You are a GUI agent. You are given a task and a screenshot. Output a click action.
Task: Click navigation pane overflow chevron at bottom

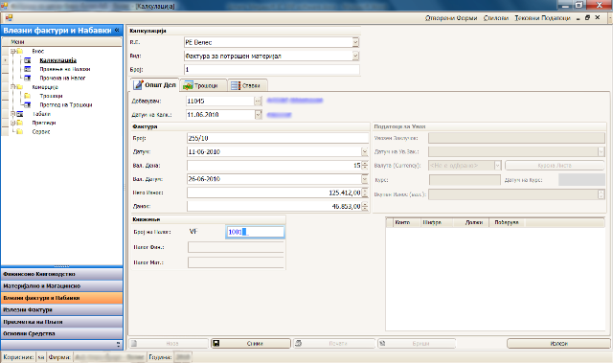point(118,344)
